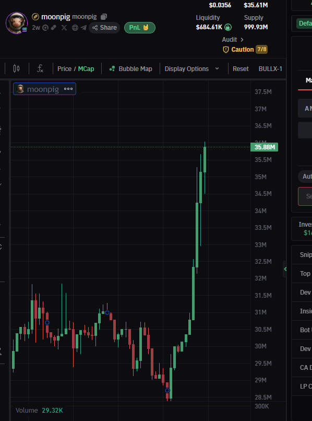Screen dimensions: 312x421
Task: Click the 999.93M supply value
Action: tap(256, 27)
